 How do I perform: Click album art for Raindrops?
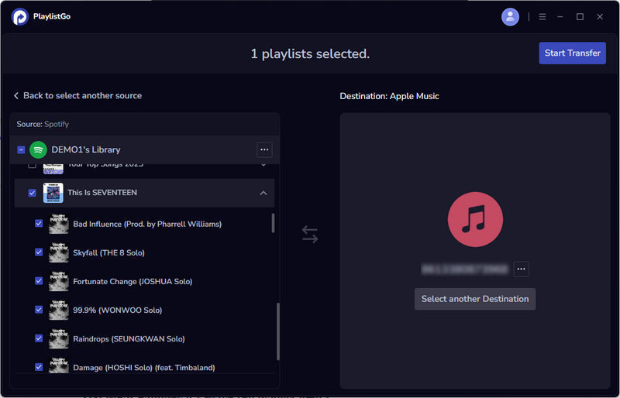[59, 339]
